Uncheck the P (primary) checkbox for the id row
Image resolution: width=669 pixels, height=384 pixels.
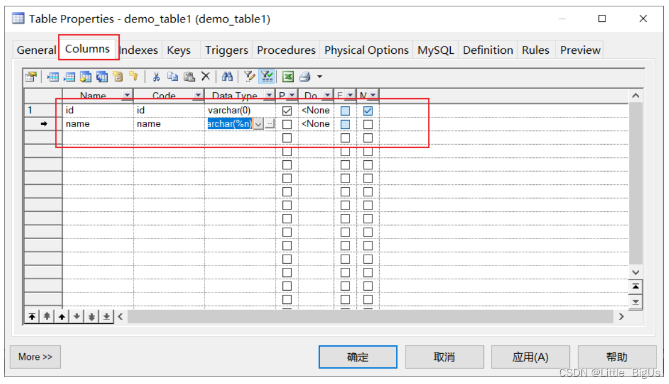point(287,111)
